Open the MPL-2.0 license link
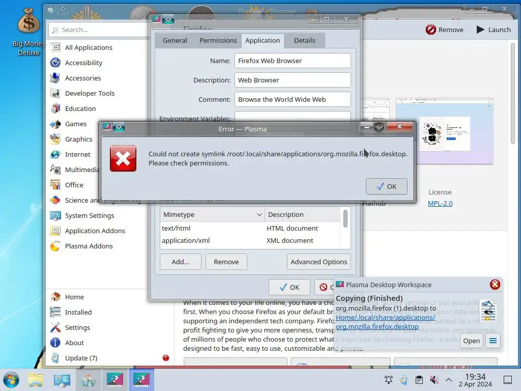The width and height of the screenshot is (521, 391). [x=440, y=204]
